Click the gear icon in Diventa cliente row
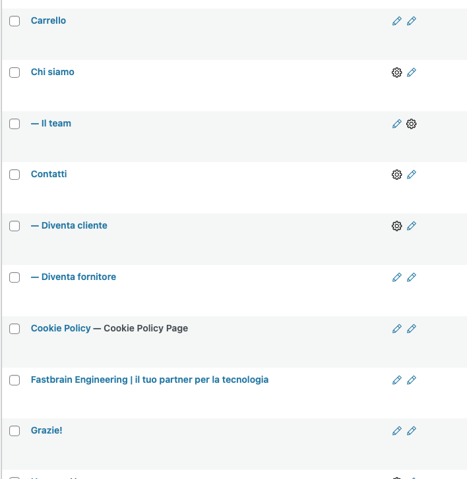 click(x=396, y=226)
